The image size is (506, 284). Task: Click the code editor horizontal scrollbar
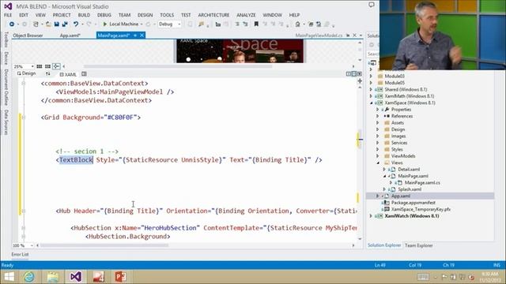pyautogui.click(x=104, y=245)
